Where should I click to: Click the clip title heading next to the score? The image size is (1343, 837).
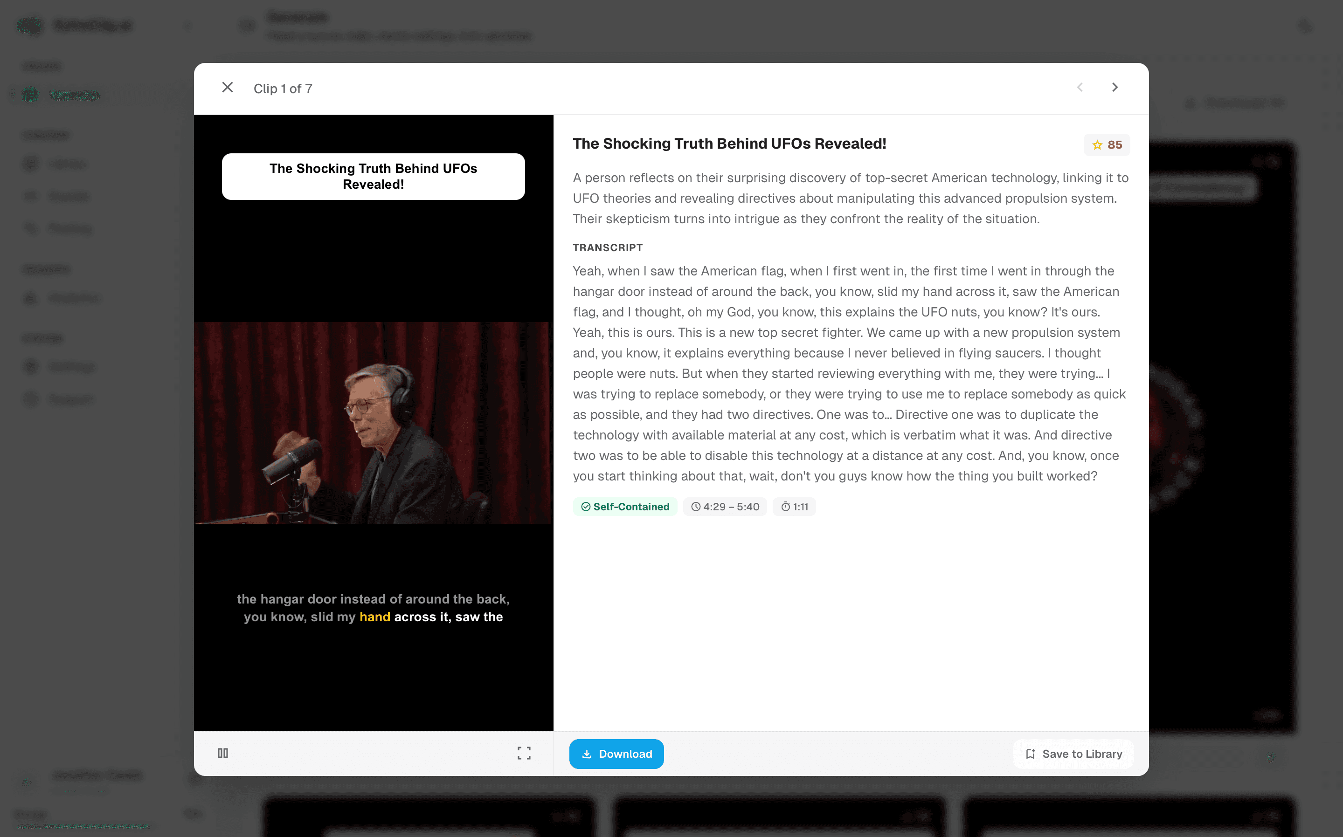pyautogui.click(x=729, y=144)
